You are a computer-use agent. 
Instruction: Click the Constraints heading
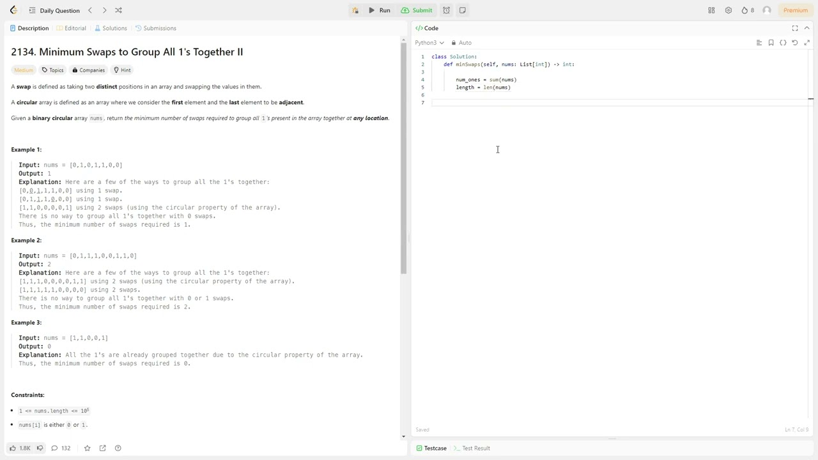pos(27,395)
